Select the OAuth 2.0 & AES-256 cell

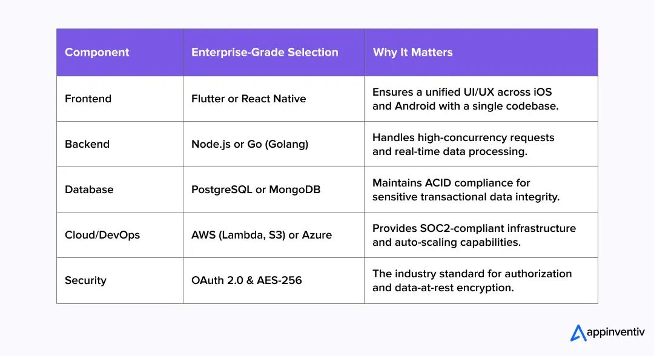click(x=246, y=280)
